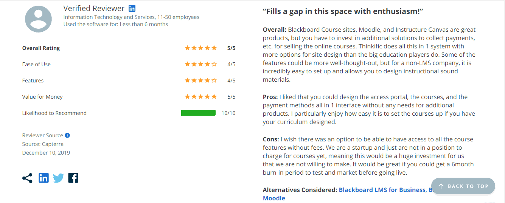Share the review on Facebook
505x203 pixels.
pos(73,178)
